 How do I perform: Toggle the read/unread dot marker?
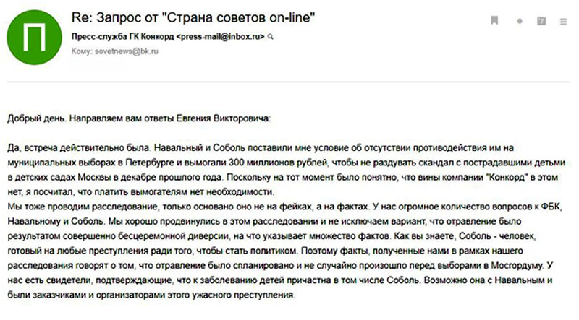(519, 21)
